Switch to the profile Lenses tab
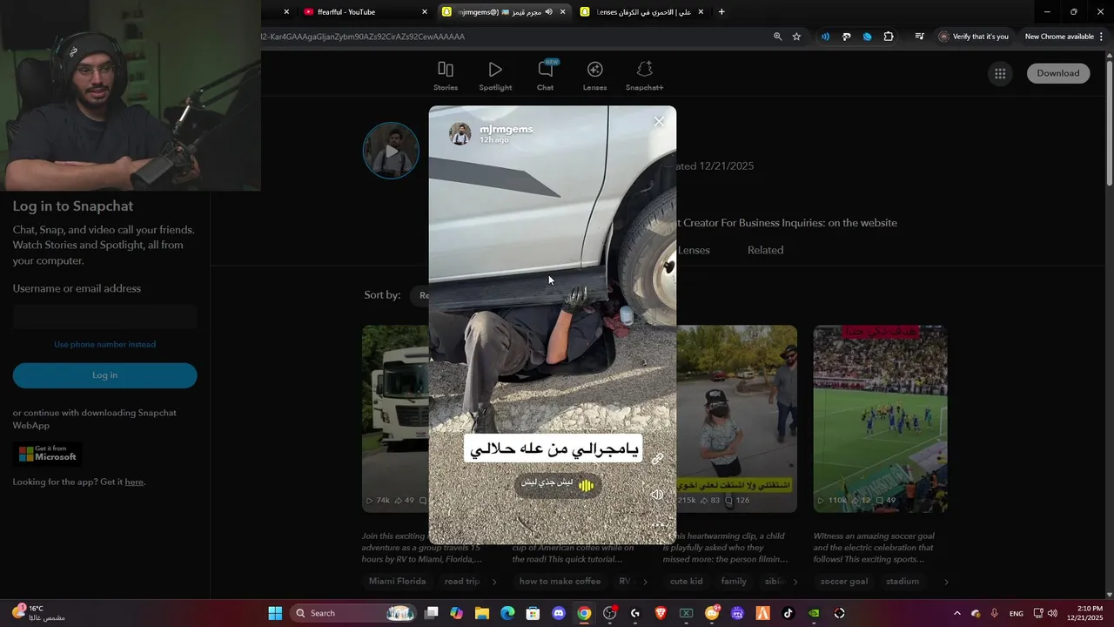1114x627 pixels. (x=694, y=250)
